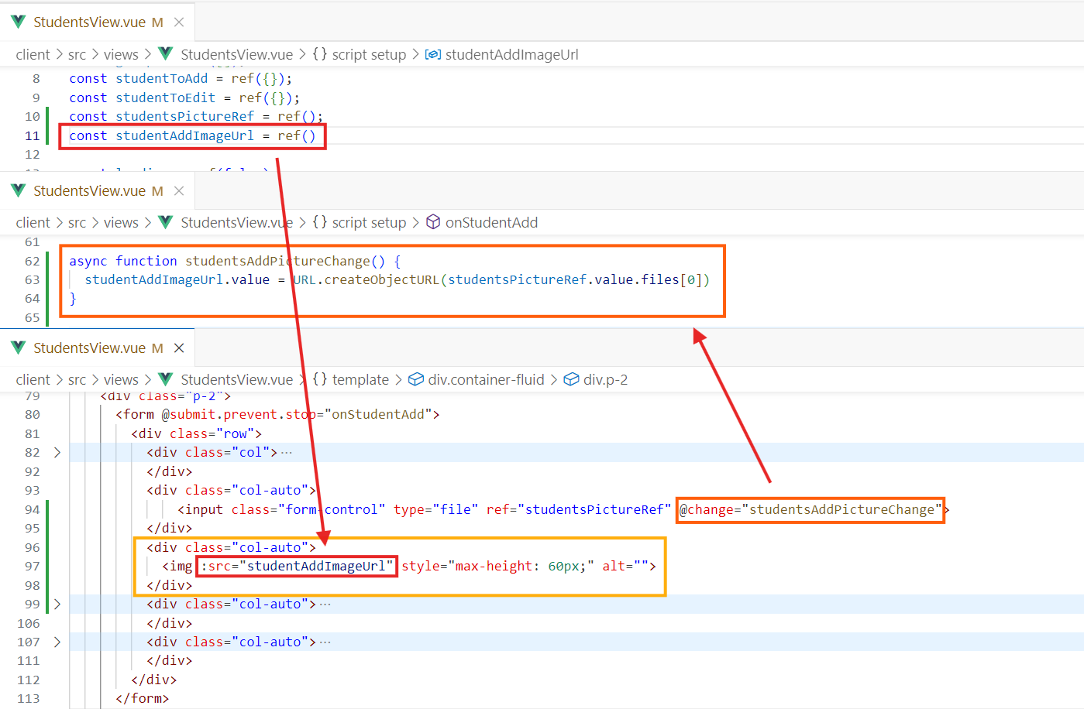Select StudentsView.vue tab above studentAddImageUrl breadcrumb
The width and height of the screenshot is (1084, 709).
(x=89, y=22)
